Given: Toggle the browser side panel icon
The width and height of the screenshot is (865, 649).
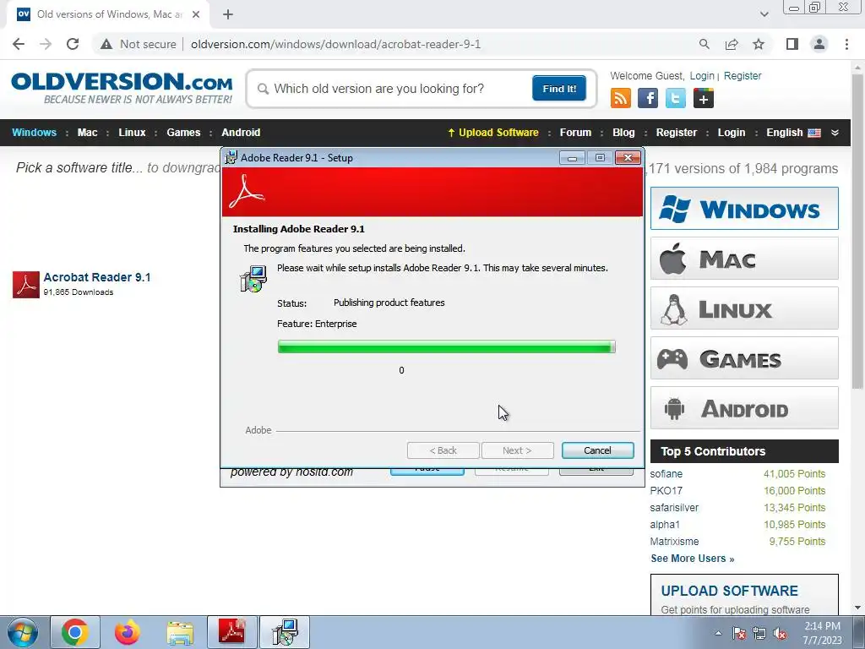Looking at the screenshot, I should pyautogui.click(x=792, y=44).
